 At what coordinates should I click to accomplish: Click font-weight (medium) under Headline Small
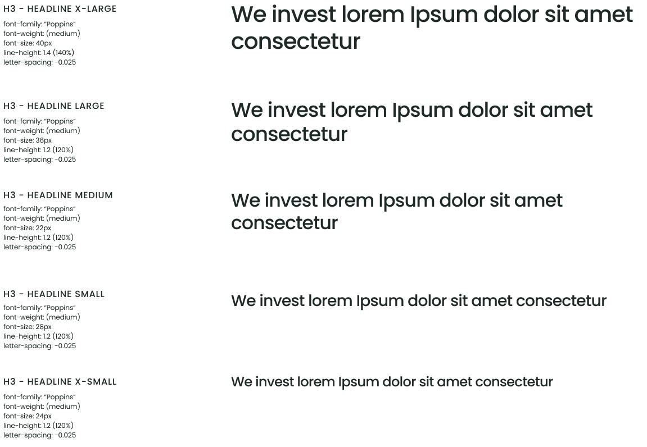[42, 317]
